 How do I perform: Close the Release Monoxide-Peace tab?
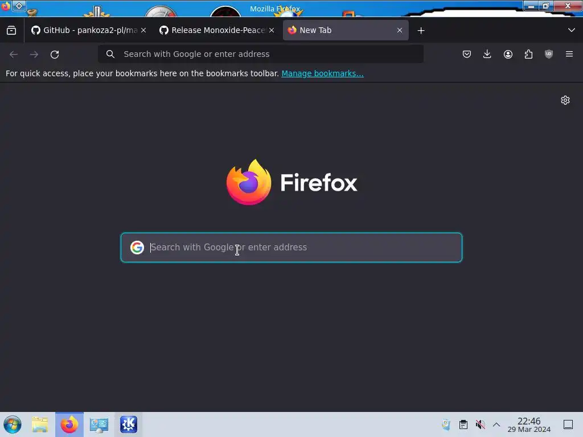[272, 30]
